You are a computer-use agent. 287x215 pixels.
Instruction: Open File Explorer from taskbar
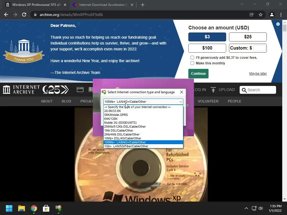tap(21, 208)
